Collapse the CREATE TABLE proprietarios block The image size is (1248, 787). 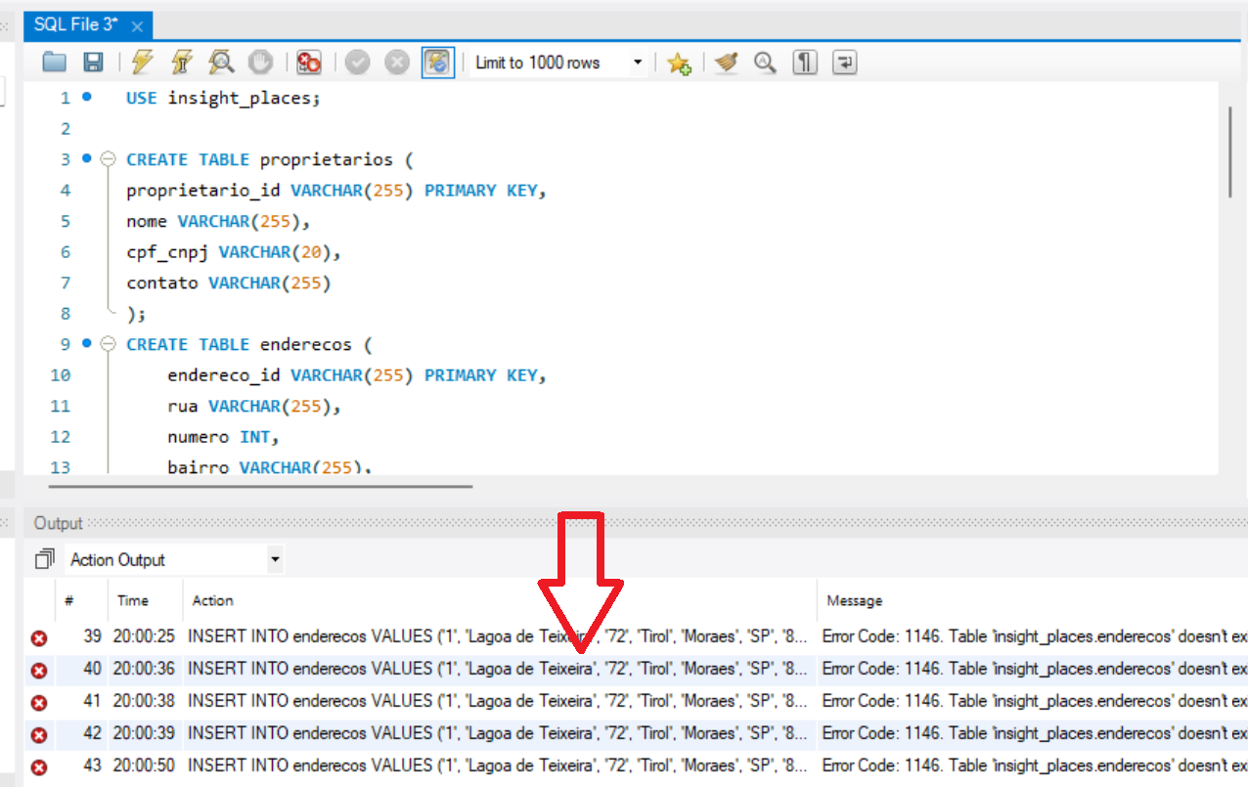109,158
